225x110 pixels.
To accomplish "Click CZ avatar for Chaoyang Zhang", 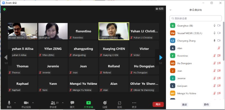I will point(173,41).
